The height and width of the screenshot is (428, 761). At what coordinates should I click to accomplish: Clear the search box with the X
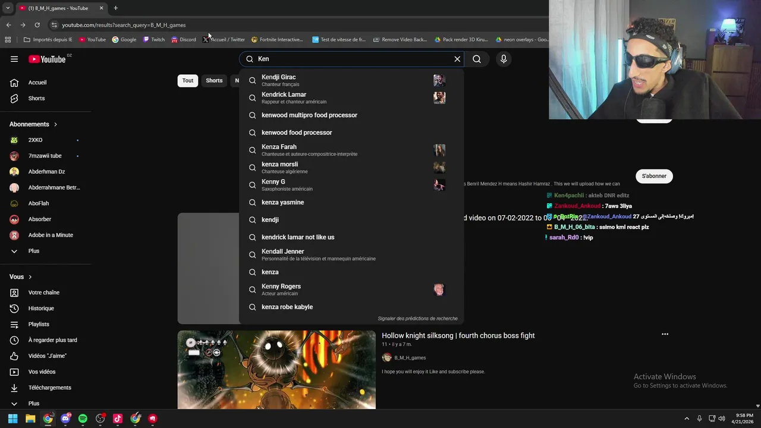tap(457, 59)
